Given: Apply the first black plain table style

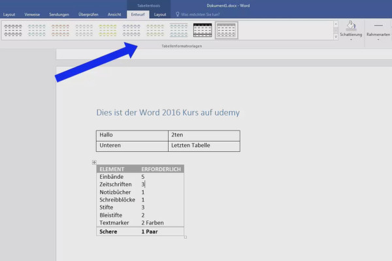Looking at the screenshot, I should click(x=13, y=30).
